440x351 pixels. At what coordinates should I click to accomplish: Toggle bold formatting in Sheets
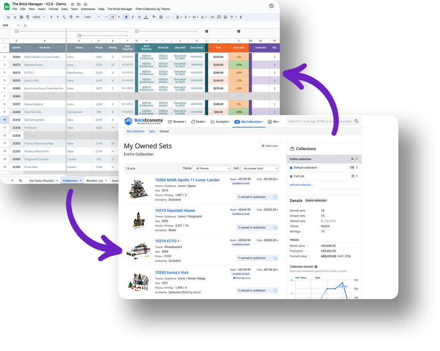pyautogui.click(x=126, y=17)
